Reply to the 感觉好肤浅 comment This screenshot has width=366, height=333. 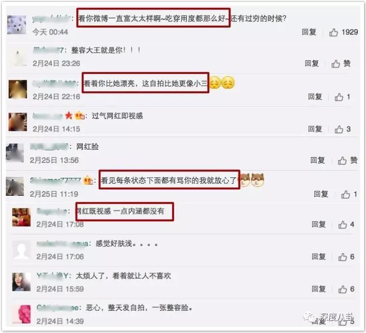tap(319, 257)
